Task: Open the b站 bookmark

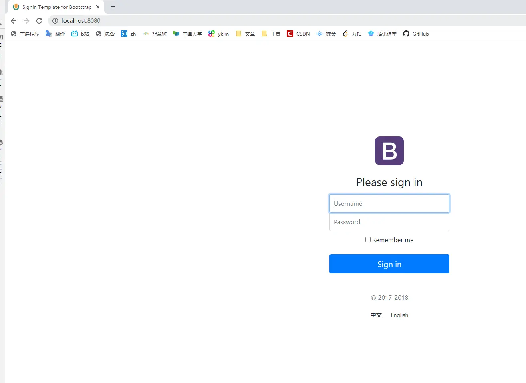Action: tap(80, 34)
